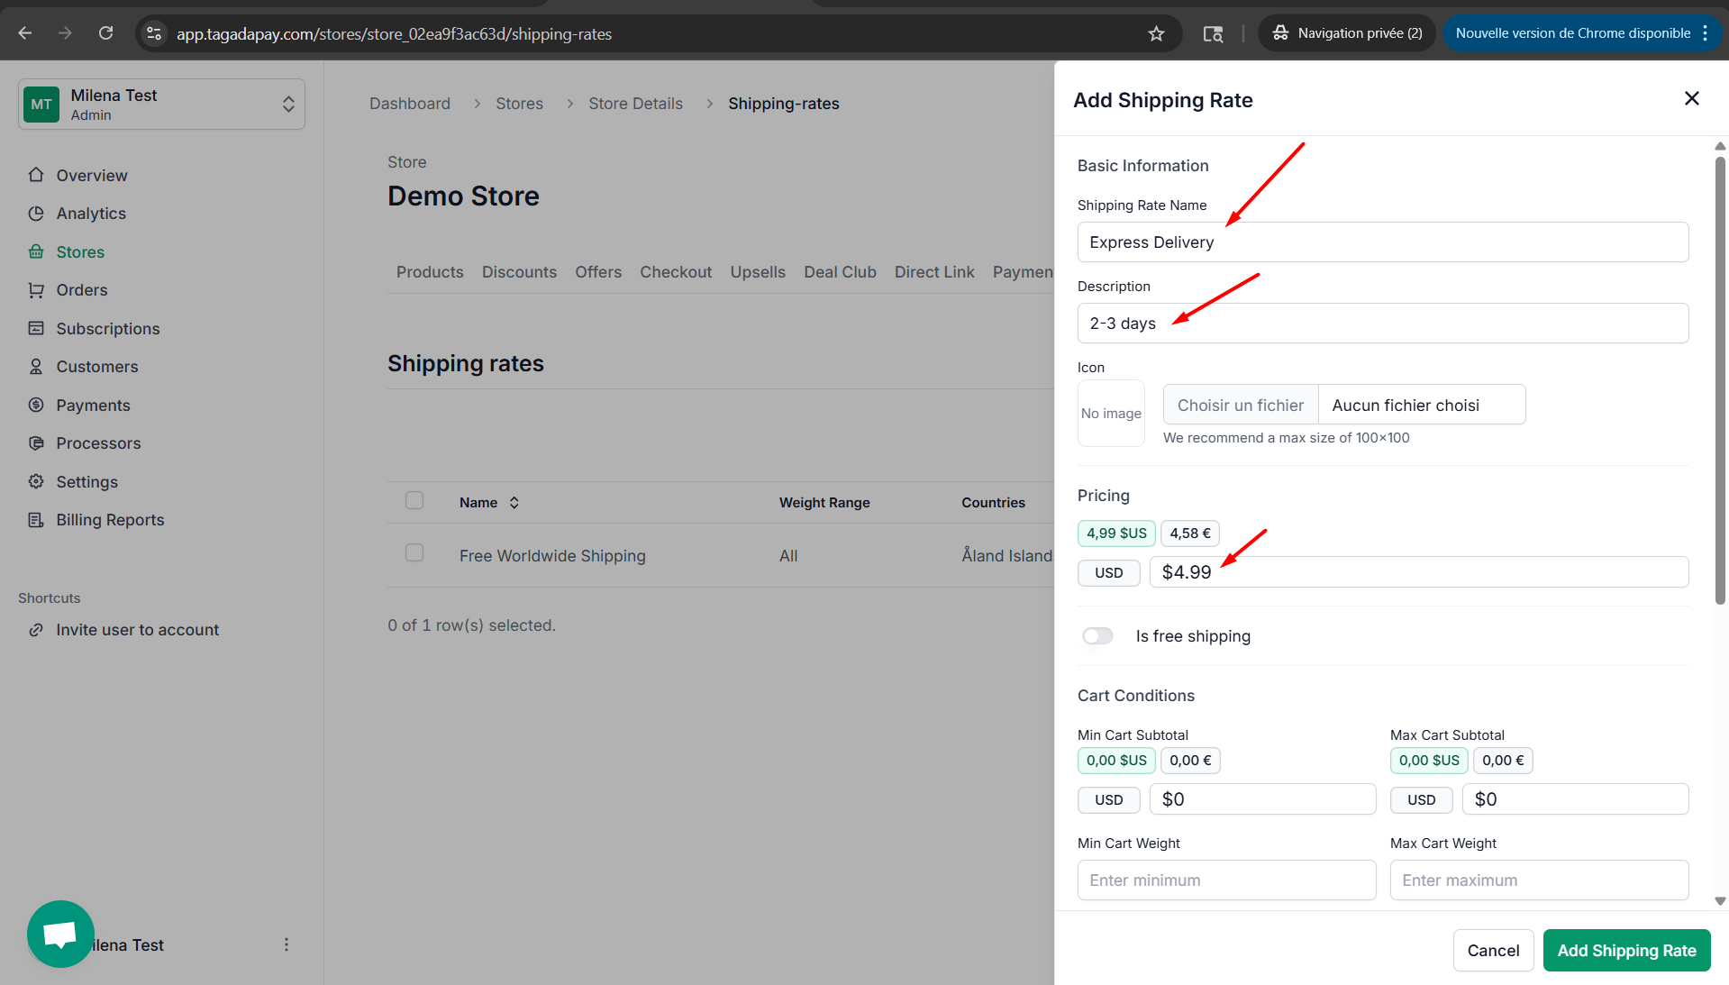
Task: Click the Overview home icon in sidebar
Action: [36, 175]
